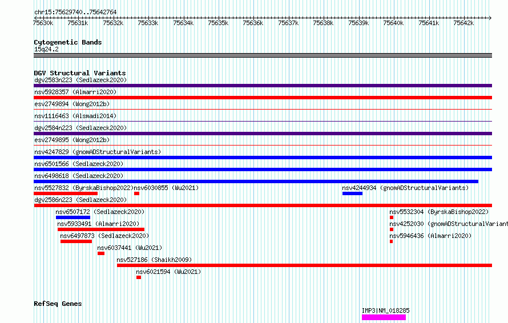Image resolution: width=508 pixels, height=323 pixels.
Task: Open the nsv6037441 (Wu2021) label
Action: point(130,248)
